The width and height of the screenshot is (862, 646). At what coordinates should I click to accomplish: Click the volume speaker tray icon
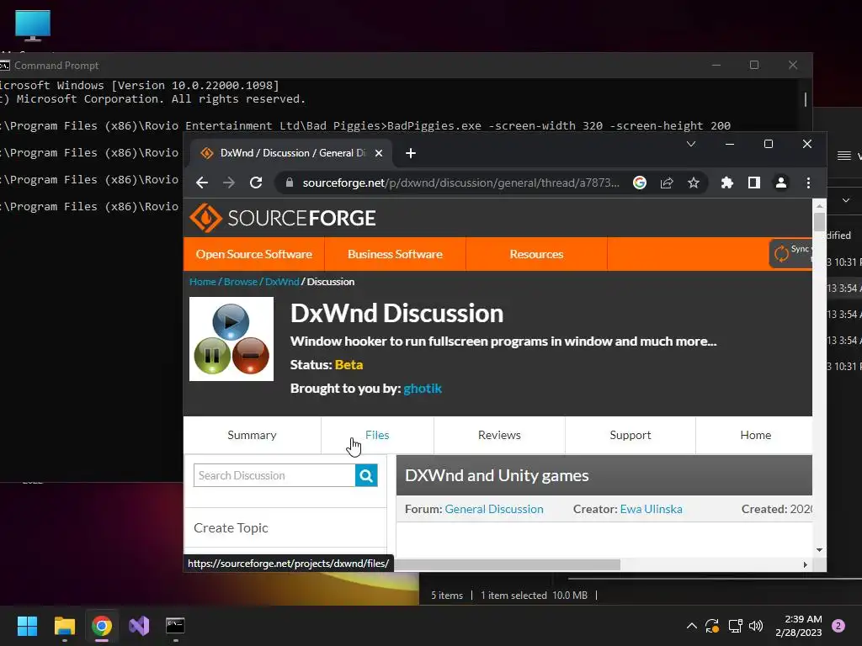756,626
